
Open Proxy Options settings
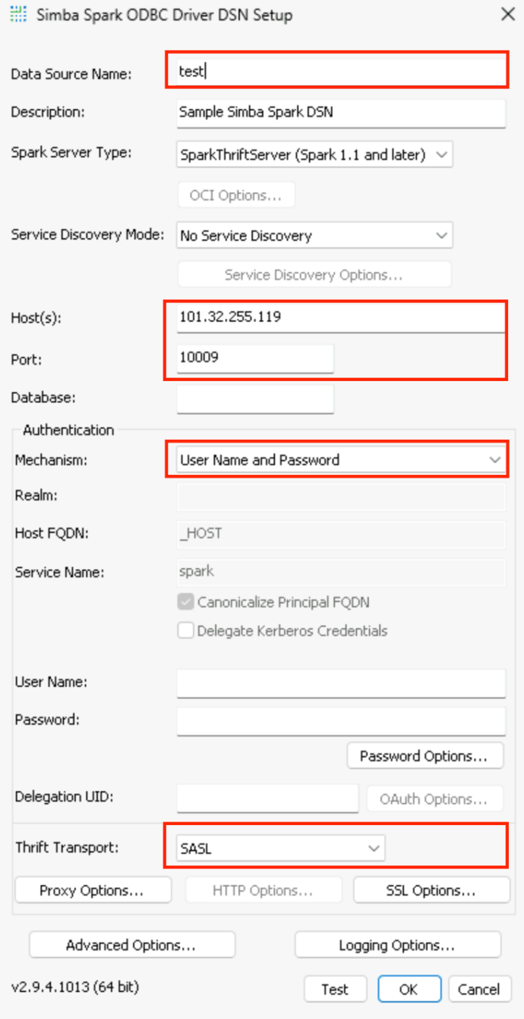[92, 891]
